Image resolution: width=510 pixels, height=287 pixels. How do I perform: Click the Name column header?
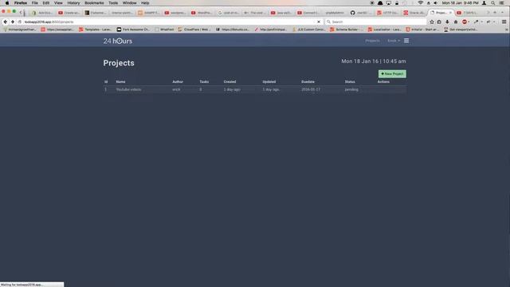[120, 81]
